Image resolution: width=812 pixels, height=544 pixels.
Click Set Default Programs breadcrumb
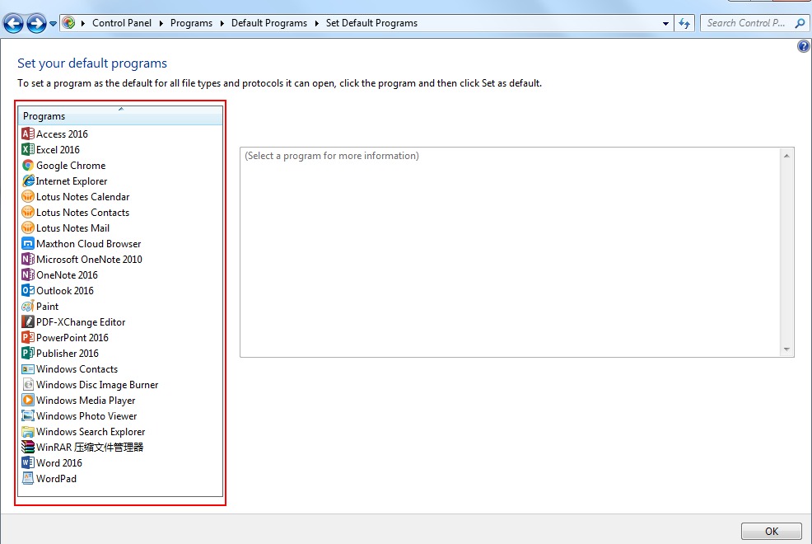click(371, 23)
